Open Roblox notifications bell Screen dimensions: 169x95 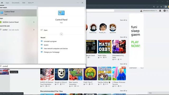(x=160, y=11)
